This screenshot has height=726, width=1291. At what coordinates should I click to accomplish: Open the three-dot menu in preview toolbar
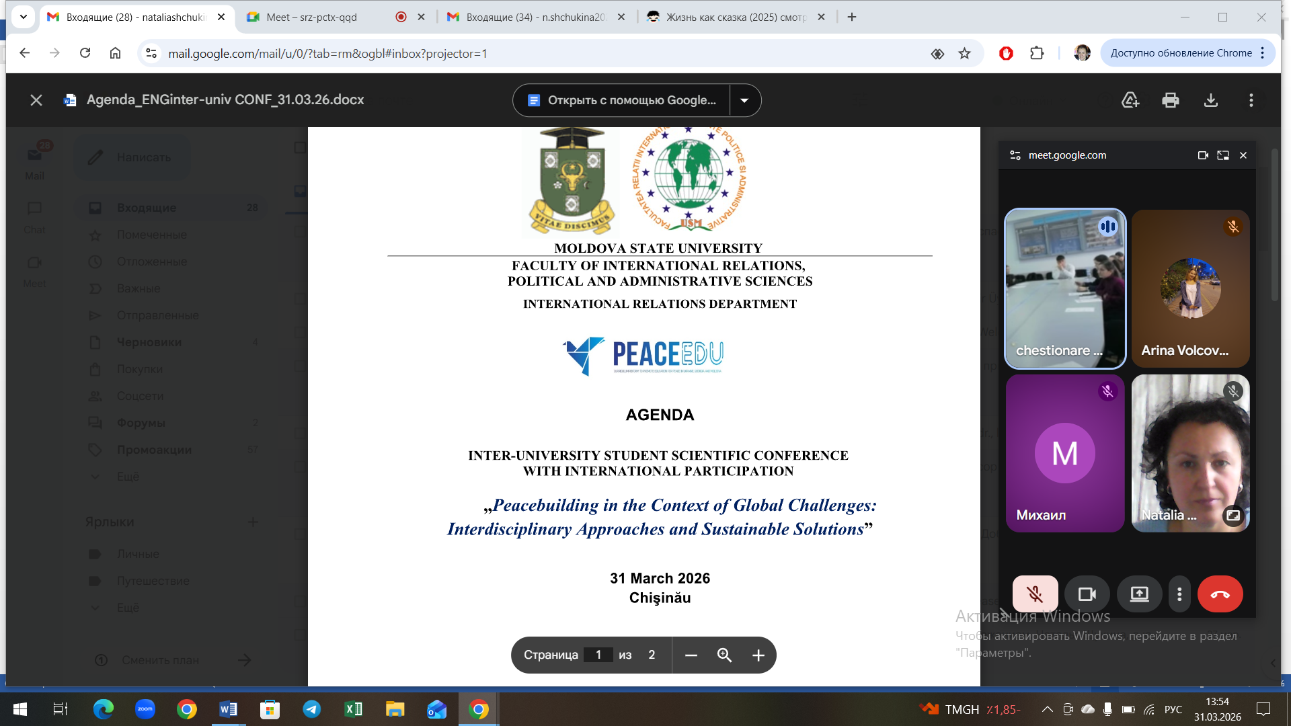pos(1251,100)
